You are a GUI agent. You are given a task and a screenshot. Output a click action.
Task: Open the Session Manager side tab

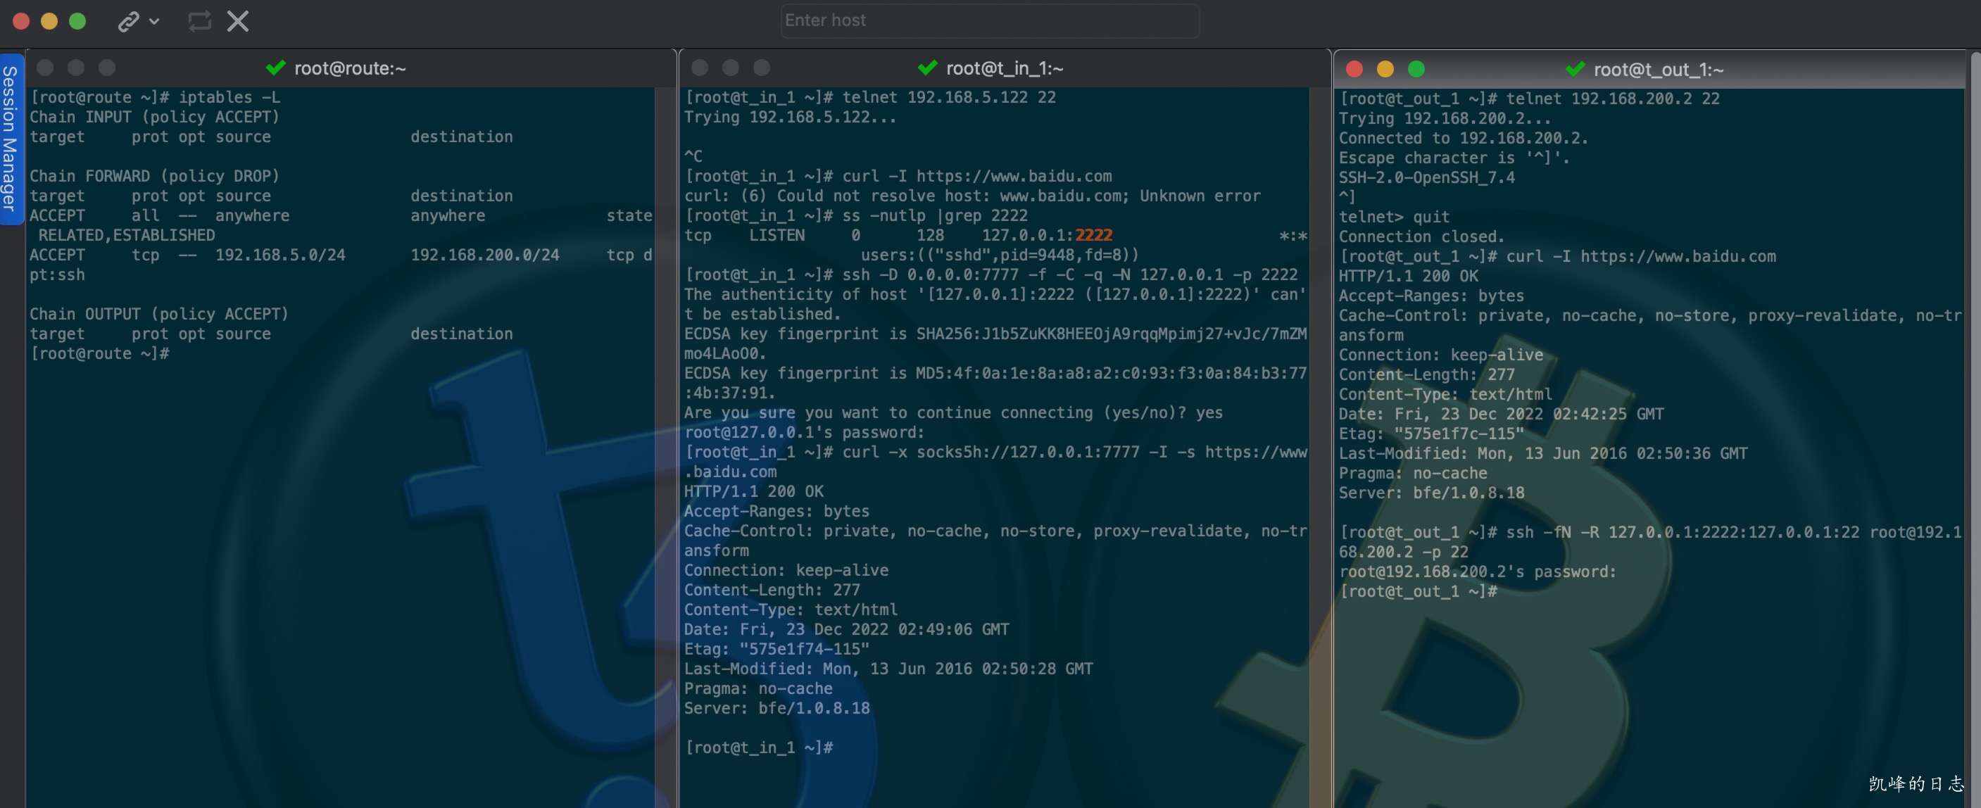pos(10,139)
